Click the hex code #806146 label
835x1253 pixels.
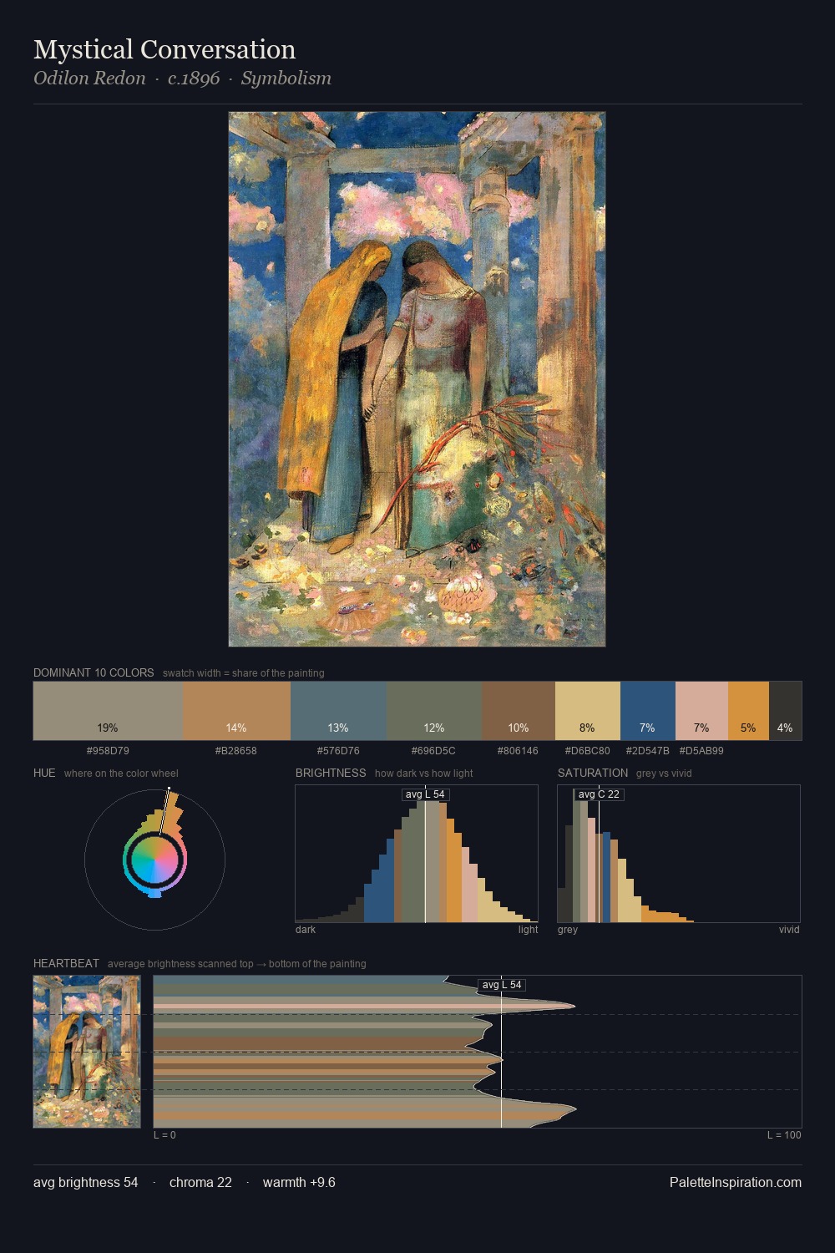pos(518,751)
